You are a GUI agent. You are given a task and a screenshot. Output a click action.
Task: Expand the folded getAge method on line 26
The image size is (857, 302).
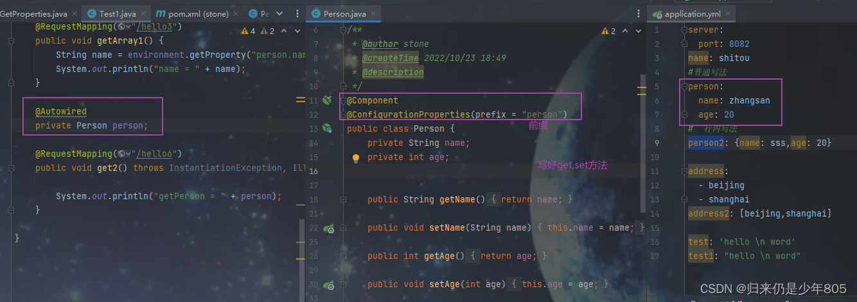click(x=344, y=256)
